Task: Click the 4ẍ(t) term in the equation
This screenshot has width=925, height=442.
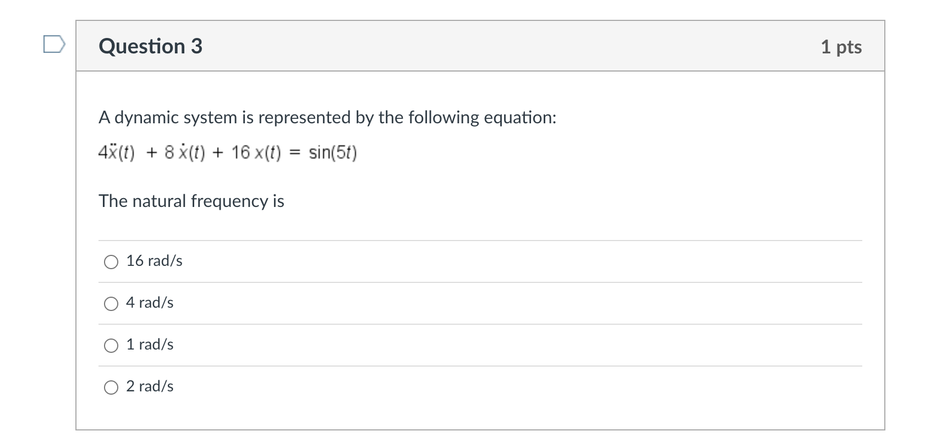Action: pos(117,152)
